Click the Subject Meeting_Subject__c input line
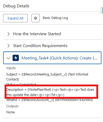103x122 pixels. click(47, 77)
